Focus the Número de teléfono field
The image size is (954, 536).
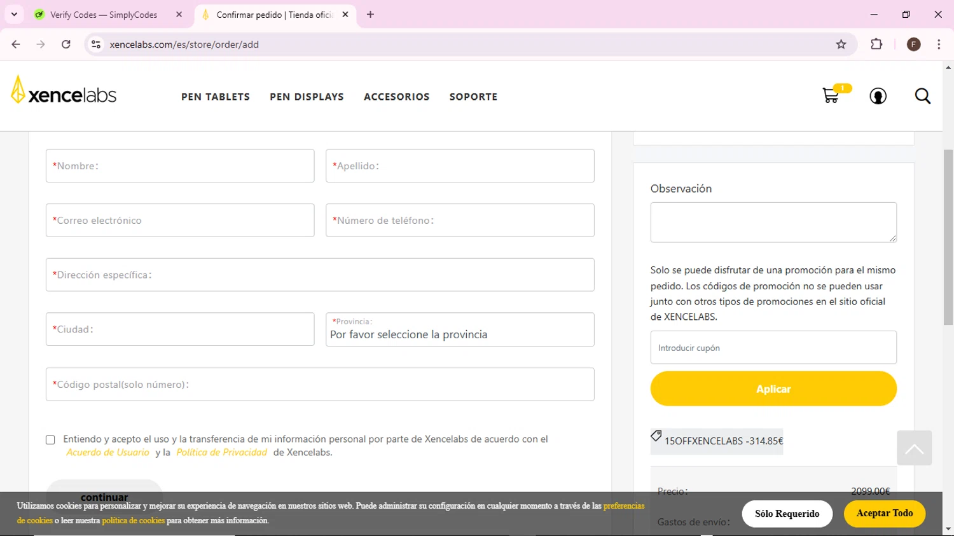460,220
